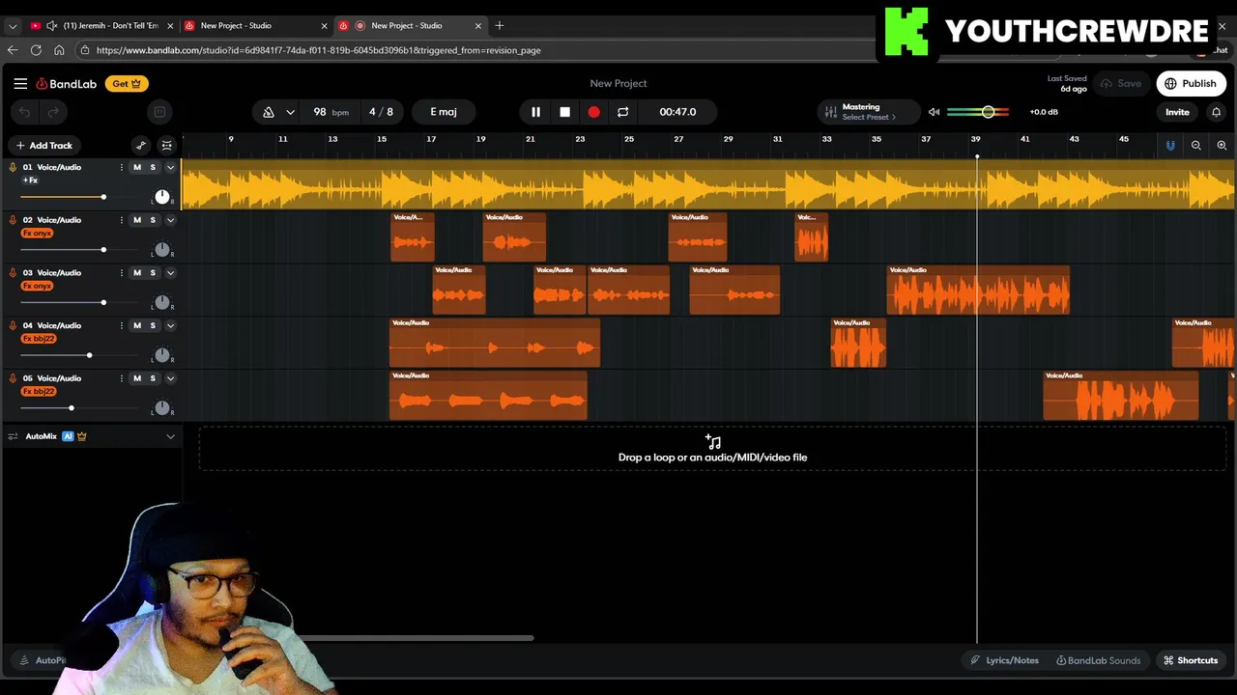Expand track 04 options chevron
The height and width of the screenshot is (695, 1237).
(x=170, y=326)
